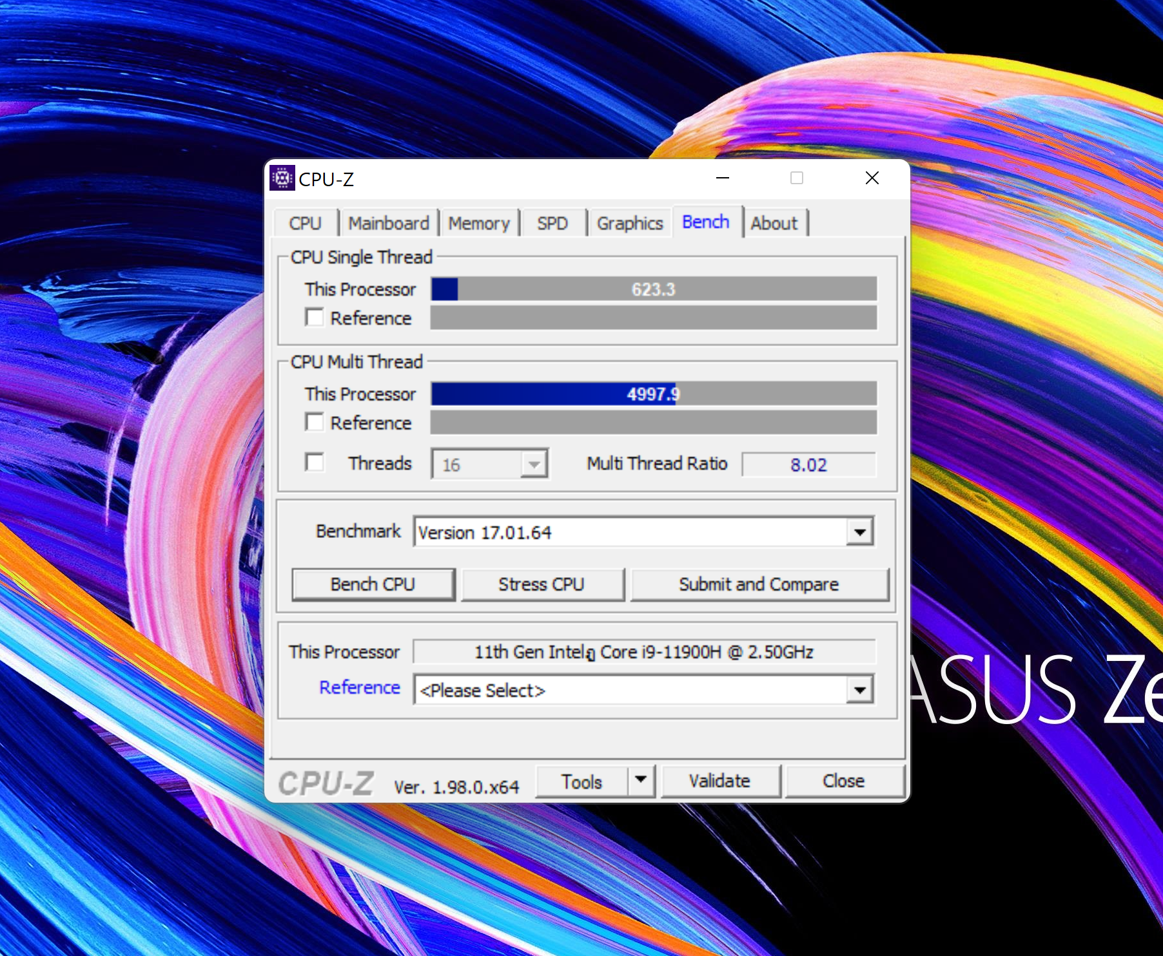Click the Close button at bottom
Image resolution: width=1163 pixels, height=956 pixels.
pos(844,781)
